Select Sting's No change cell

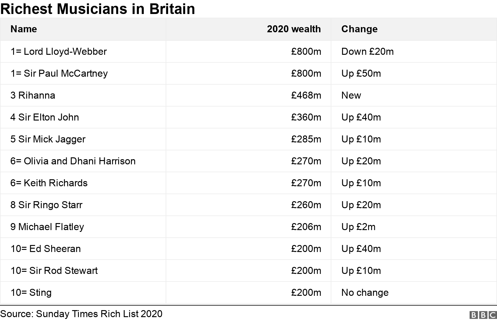(x=365, y=292)
